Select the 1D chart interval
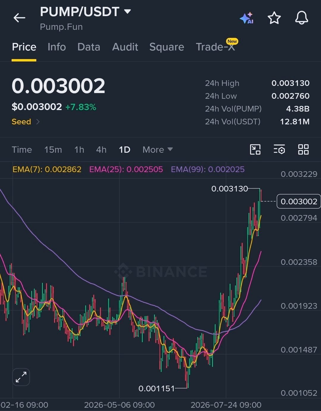Image resolution: width=321 pixels, height=411 pixels. [124, 149]
